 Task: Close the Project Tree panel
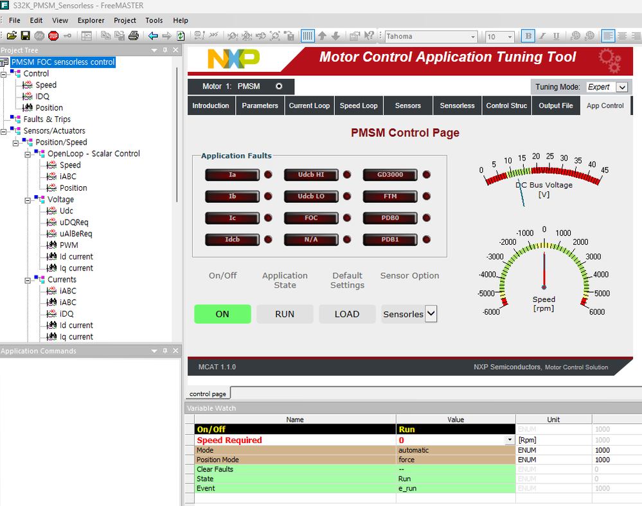click(175, 50)
